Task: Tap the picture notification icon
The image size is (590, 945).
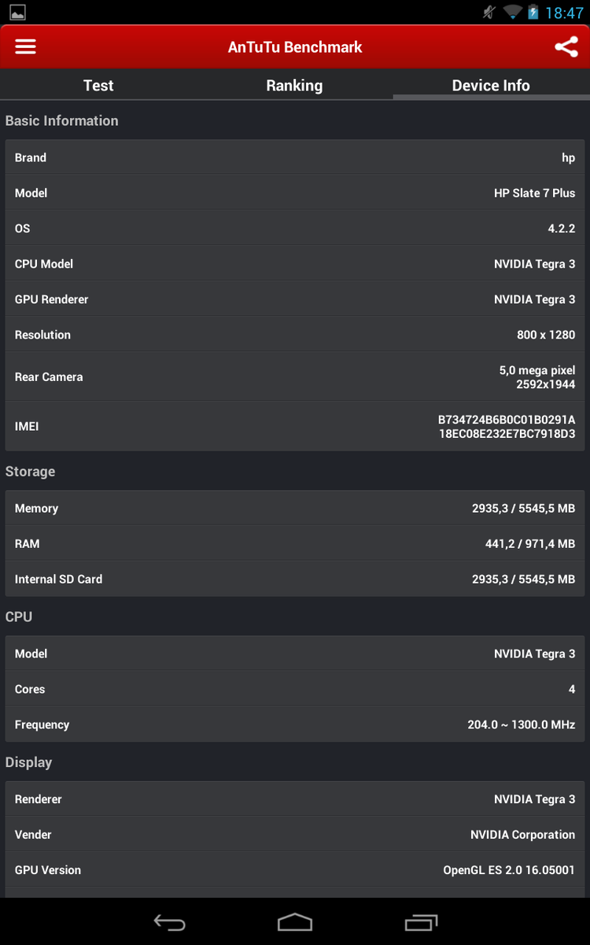Action: (17, 13)
